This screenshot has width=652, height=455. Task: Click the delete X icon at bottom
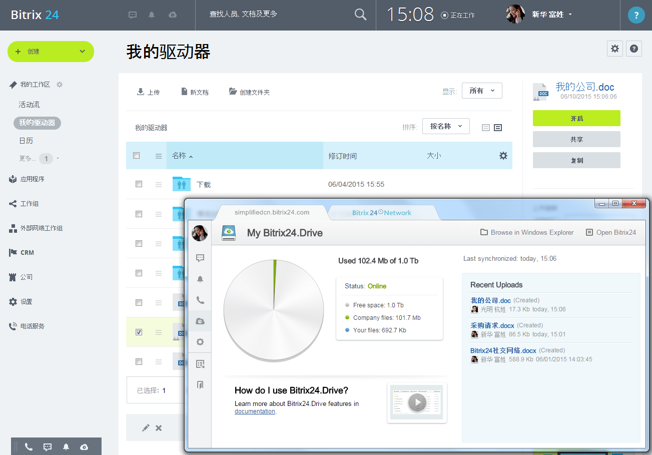coord(159,428)
